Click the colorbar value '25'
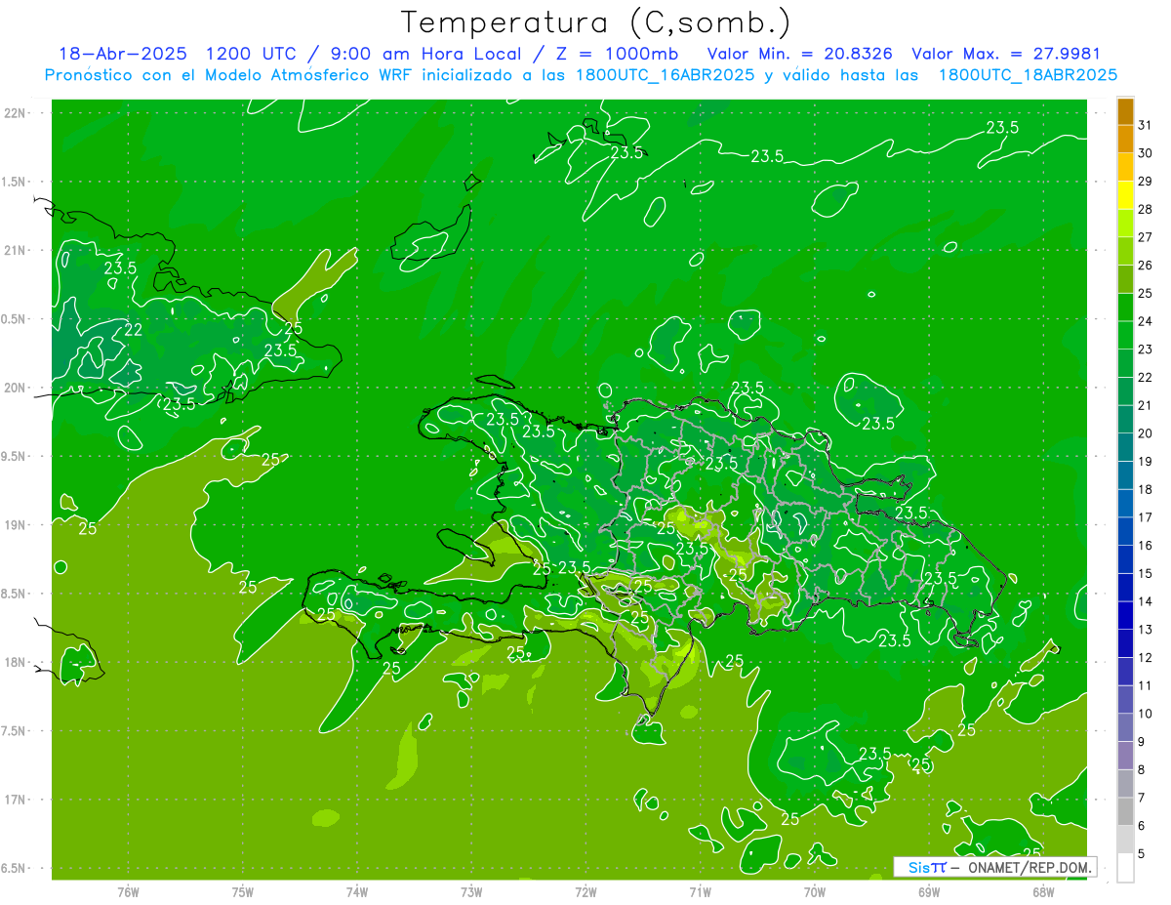The width and height of the screenshot is (1171, 905). click(x=1145, y=293)
